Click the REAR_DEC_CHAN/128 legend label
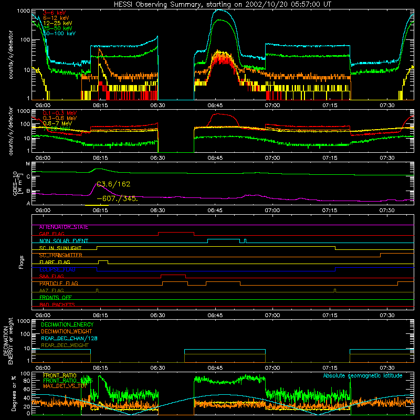The height and width of the screenshot is (420, 420). [69, 339]
